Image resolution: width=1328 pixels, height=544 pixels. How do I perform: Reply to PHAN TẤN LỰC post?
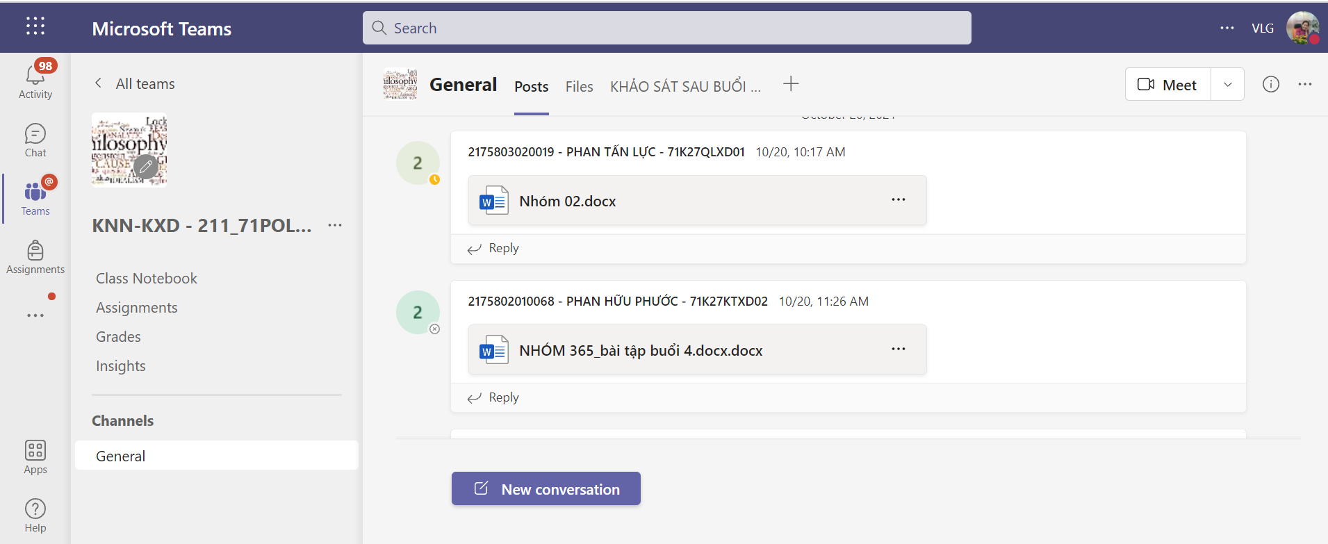(x=493, y=248)
